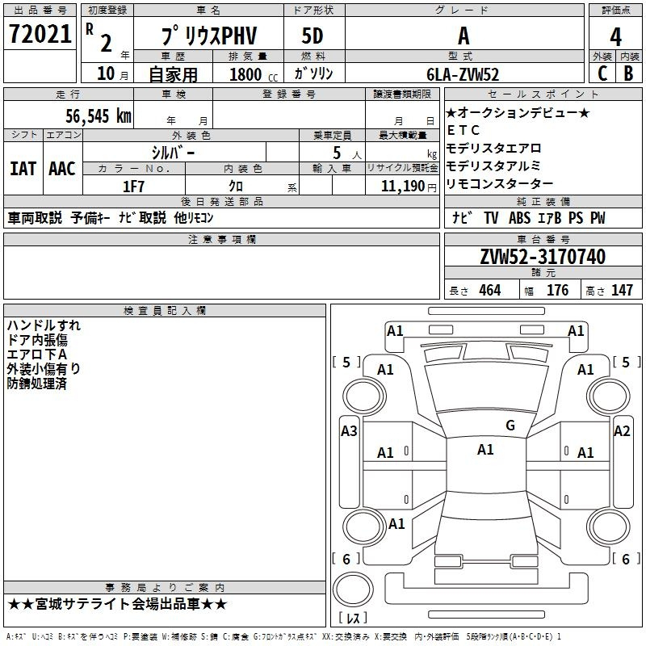
Task: Select the car name プリウスPHV
Action: (x=207, y=36)
